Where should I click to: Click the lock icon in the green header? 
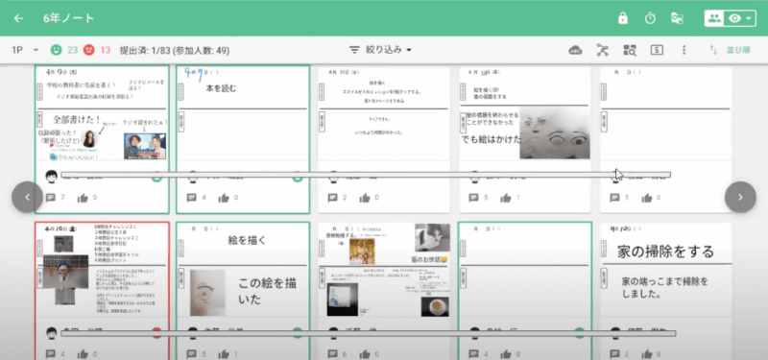(x=623, y=18)
